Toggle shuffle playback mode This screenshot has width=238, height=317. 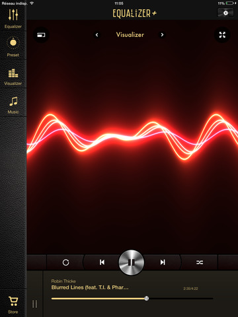[200, 262]
